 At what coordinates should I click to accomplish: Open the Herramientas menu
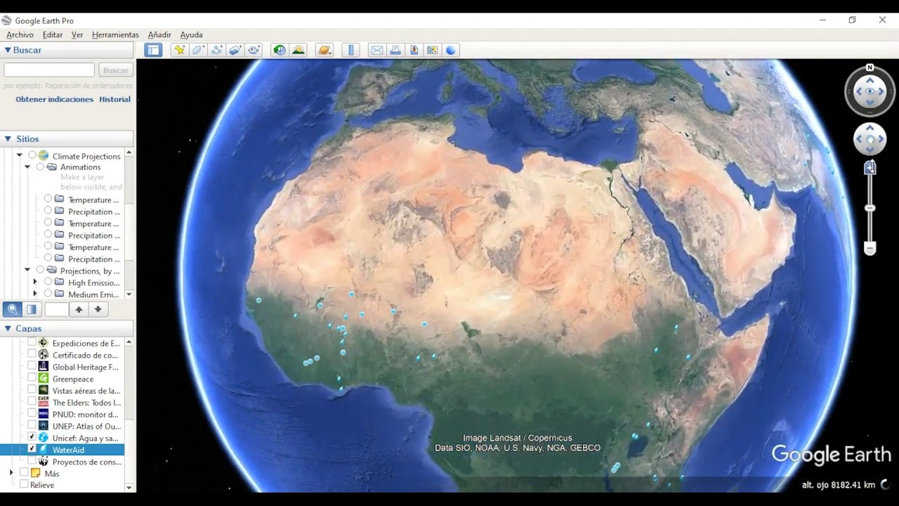click(x=115, y=34)
